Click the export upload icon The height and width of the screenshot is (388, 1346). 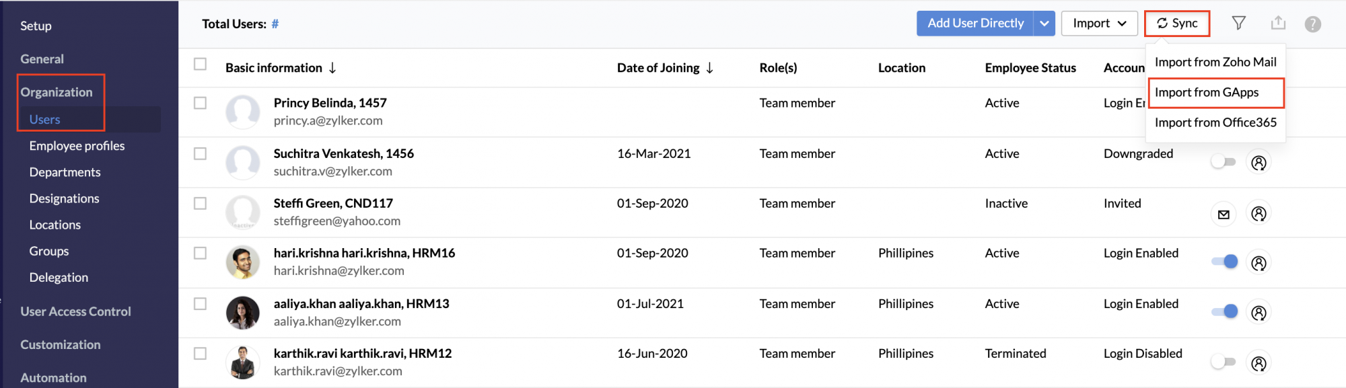(1278, 24)
